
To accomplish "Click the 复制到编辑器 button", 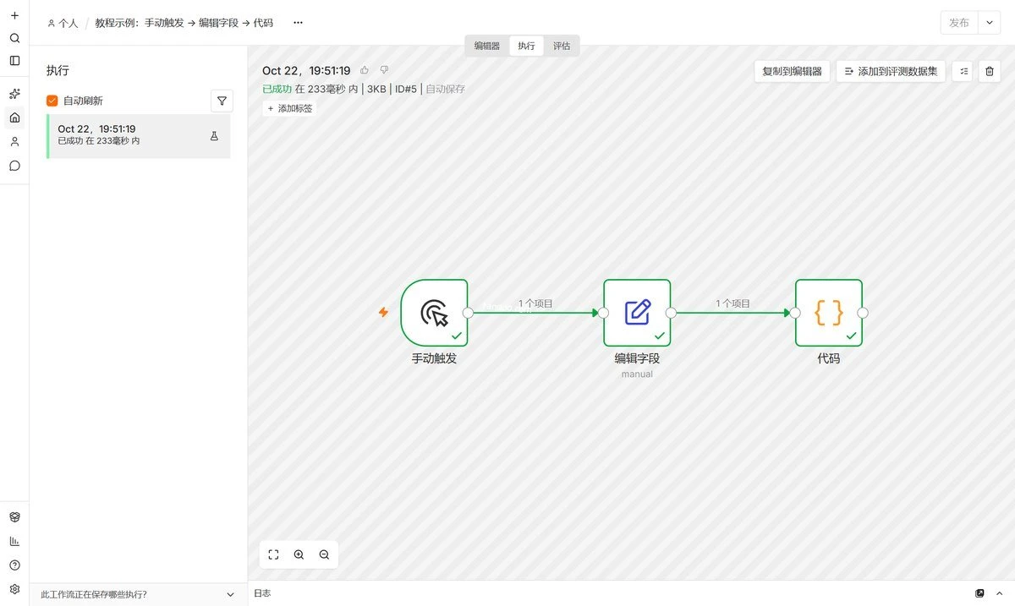I will click(792, 71).
